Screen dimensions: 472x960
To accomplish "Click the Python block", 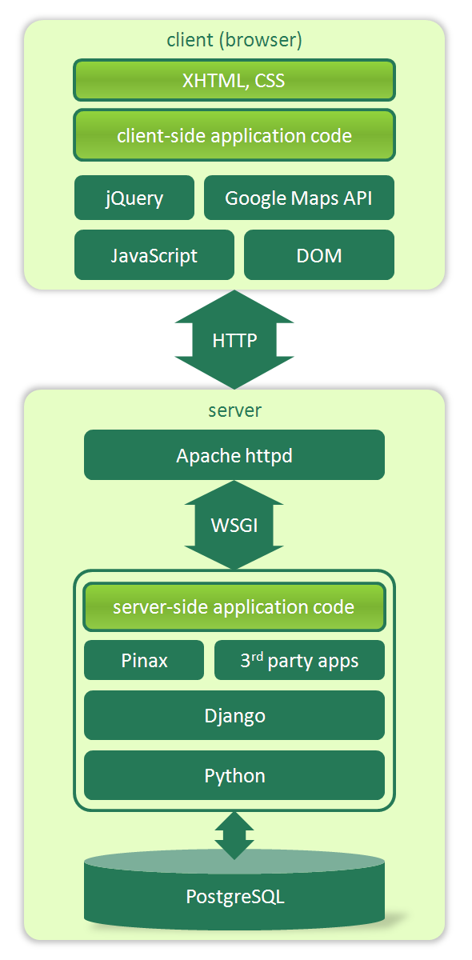I will (234, 775).
